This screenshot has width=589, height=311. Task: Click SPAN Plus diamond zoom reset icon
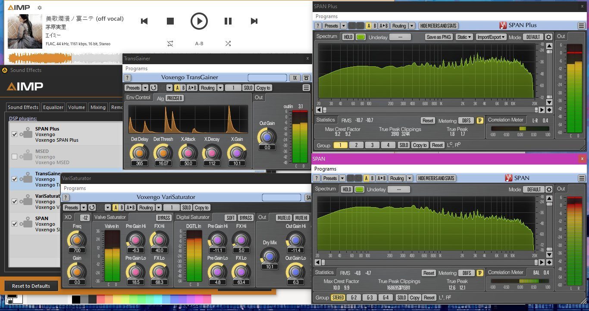point(549,109)
